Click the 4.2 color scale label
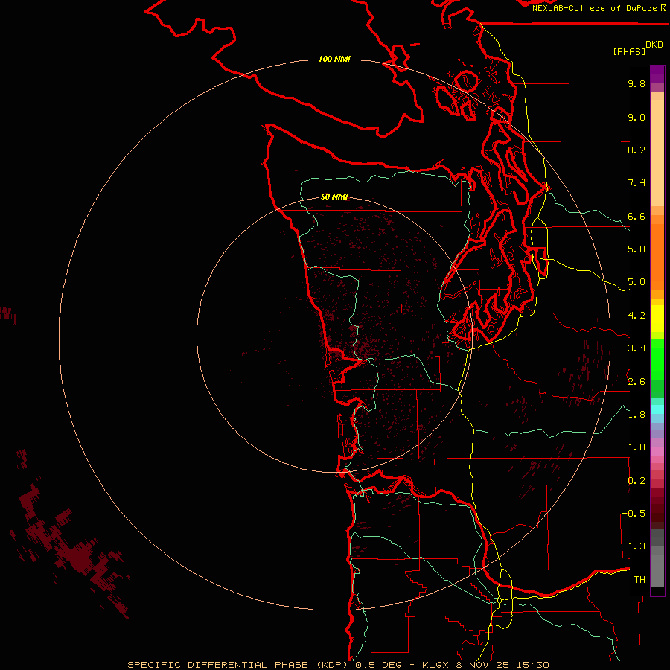This screenshot has width=670, height=670. tap(636, 316)
